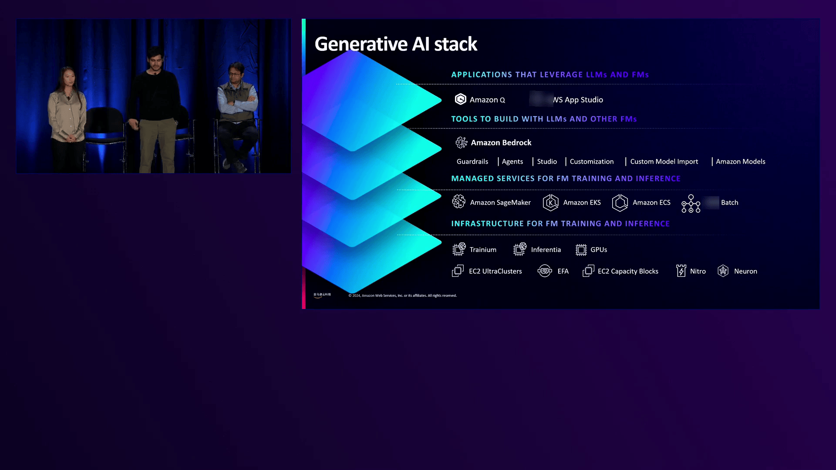This screenshot has width=836, height=470.
Task: Click the Amazon Bedrock brain icon
Action: (462, 142)
